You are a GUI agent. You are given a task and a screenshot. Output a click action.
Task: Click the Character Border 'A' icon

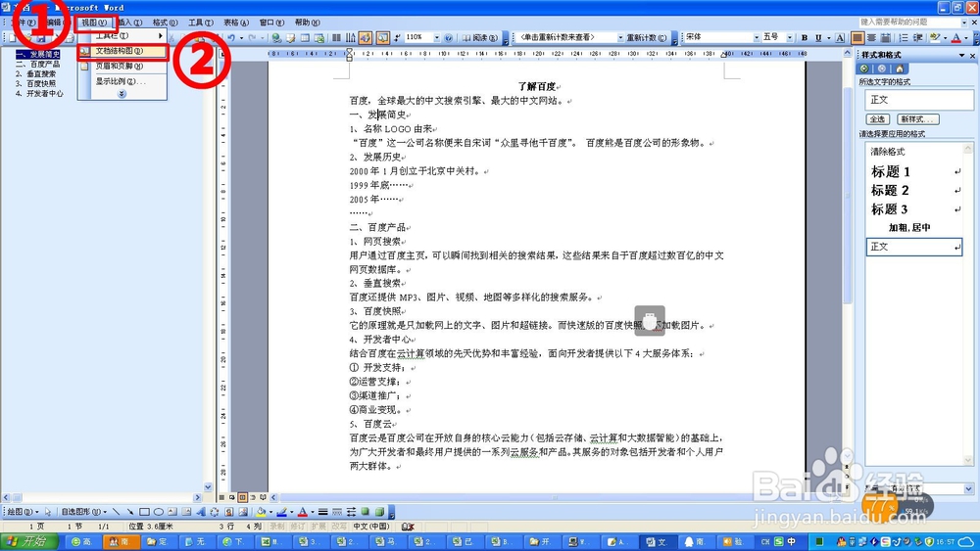tap(840, 37)
